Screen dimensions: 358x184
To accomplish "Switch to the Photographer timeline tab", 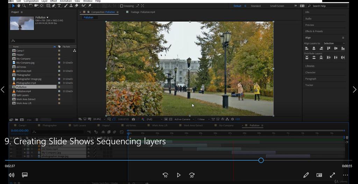I will tap(50, 125).
